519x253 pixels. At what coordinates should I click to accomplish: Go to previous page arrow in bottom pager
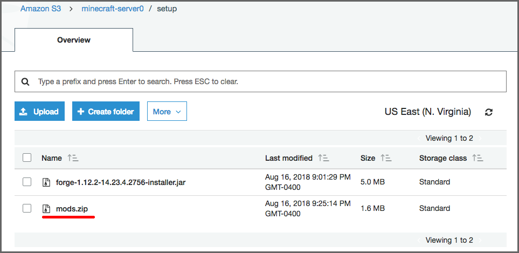pyautogui.click(x=419, y=240)
